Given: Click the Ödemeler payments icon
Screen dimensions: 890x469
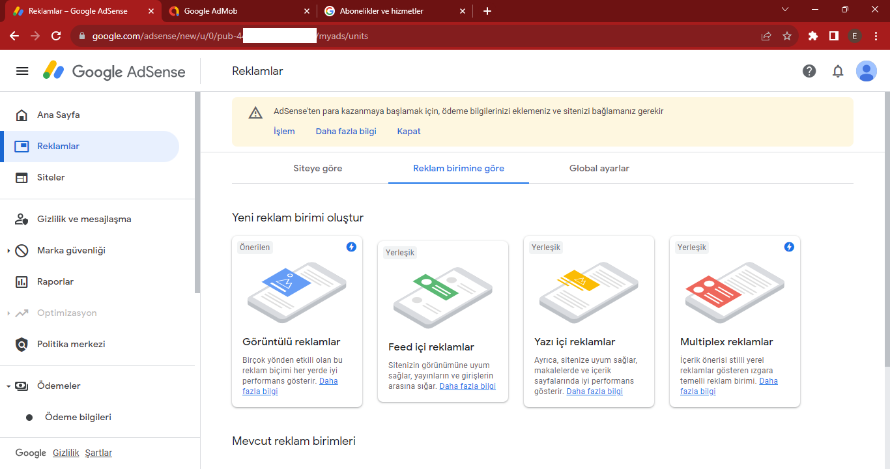Looking at the screenshot, I should coord(22,386).
